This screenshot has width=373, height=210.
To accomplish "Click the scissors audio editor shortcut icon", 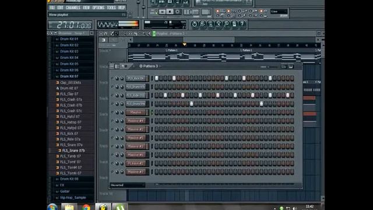I will (x=218, y=24).
